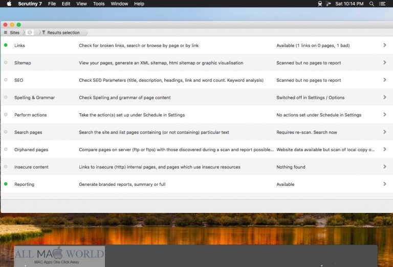Click 'Check Spelling and grammar of page content' description
The height and width of the screenshot is (267, 393).
125,98
